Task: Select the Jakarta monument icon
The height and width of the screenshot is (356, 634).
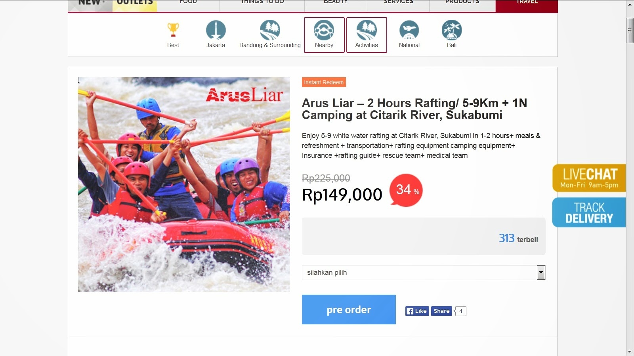Action: pos(216,31)
